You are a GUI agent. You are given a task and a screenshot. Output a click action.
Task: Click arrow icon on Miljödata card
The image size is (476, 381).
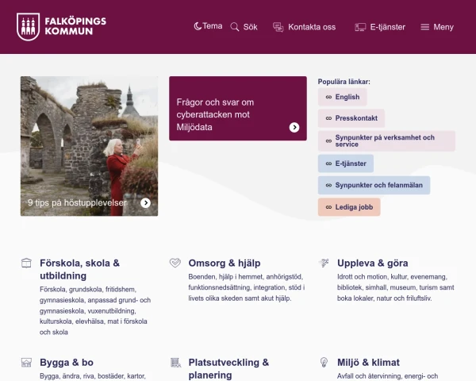pos(294,127)
